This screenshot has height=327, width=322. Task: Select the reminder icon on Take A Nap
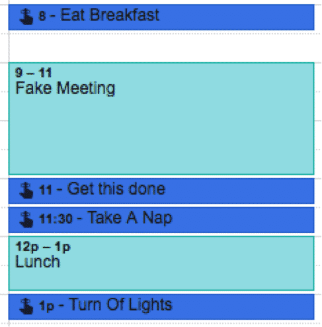[26, 219]
